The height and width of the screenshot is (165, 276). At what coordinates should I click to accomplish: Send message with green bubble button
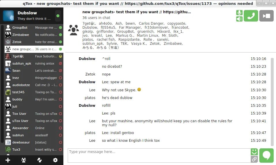click(266, 156)
